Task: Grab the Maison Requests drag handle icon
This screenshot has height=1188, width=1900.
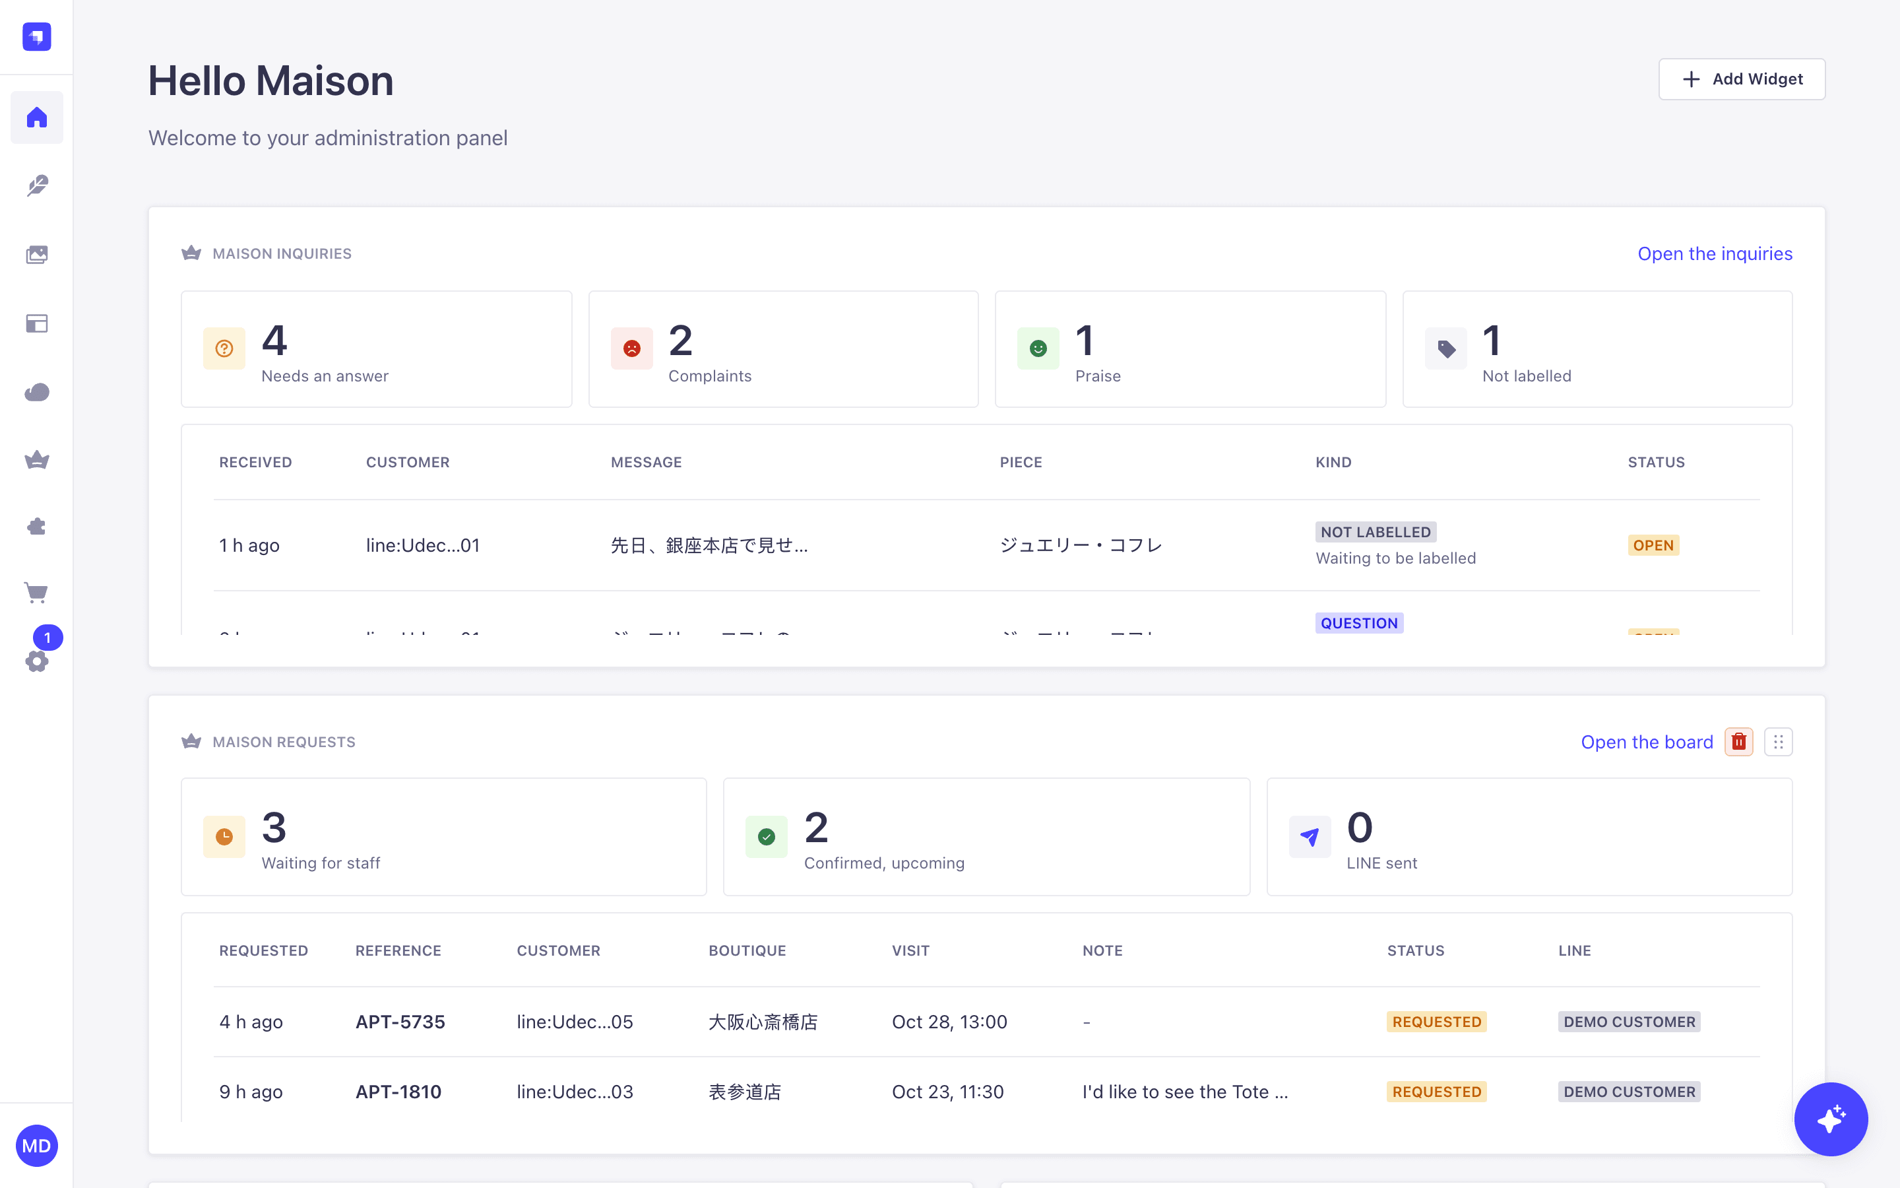Action: (x=1779, y=742)
